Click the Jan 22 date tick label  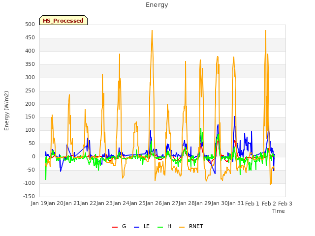[x=88, y=204]
